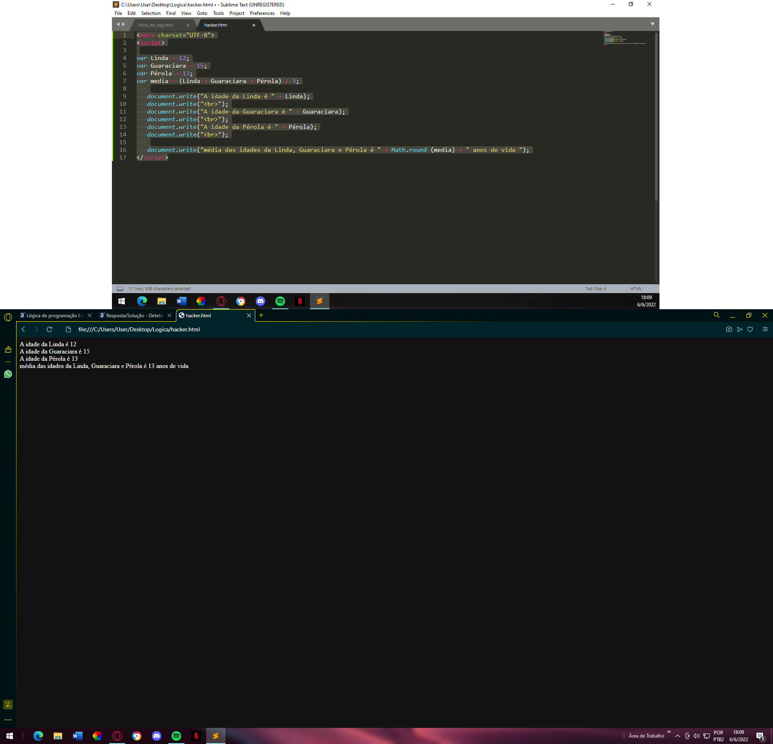773x744 pixels.
Task: Open the View menu
Action: click(x=186, y=13)
